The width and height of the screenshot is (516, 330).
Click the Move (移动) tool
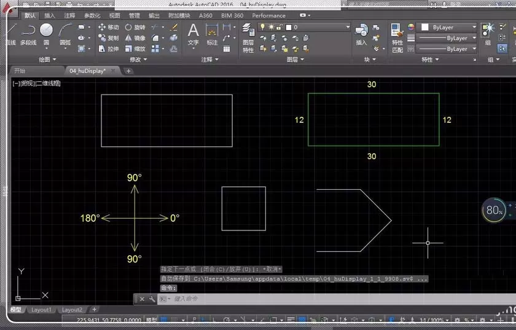click(108, 27)
